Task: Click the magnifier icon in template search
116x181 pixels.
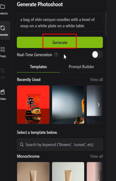Action: [22, 145]
